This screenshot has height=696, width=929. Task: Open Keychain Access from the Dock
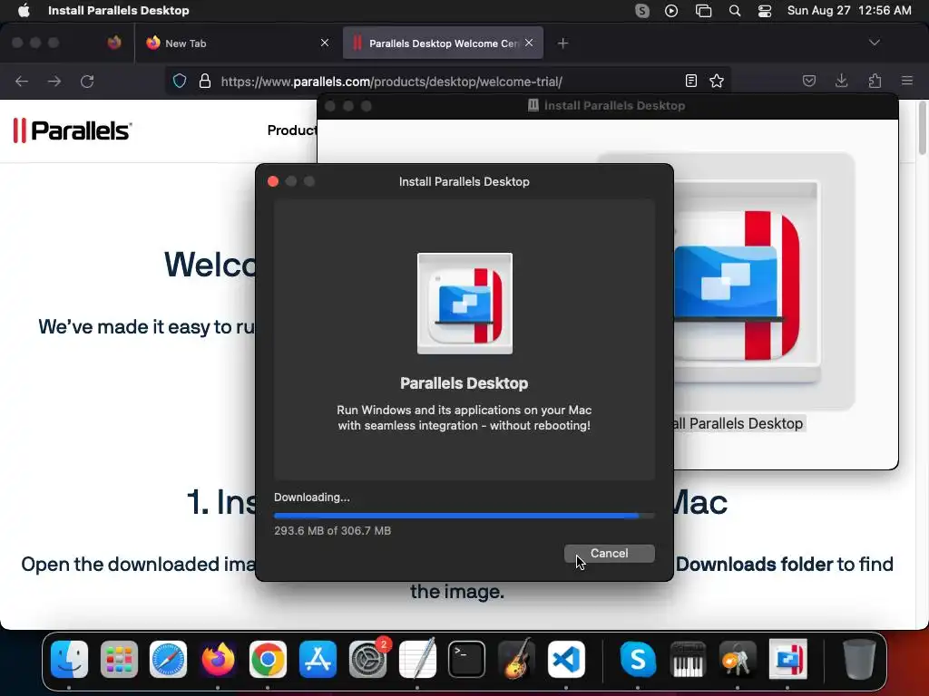click(737, 659)
